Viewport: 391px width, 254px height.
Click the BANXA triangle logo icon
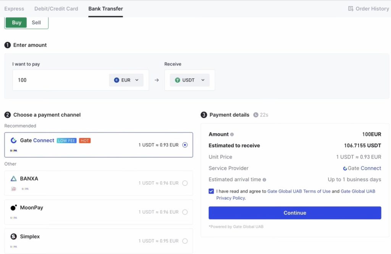click(13, 178)
